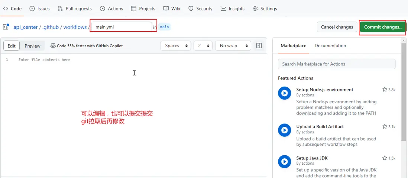Star icon for Upload a Build Artifact
Screen dimensions: 408x178
pyautogui.click(x=385, y=126)
